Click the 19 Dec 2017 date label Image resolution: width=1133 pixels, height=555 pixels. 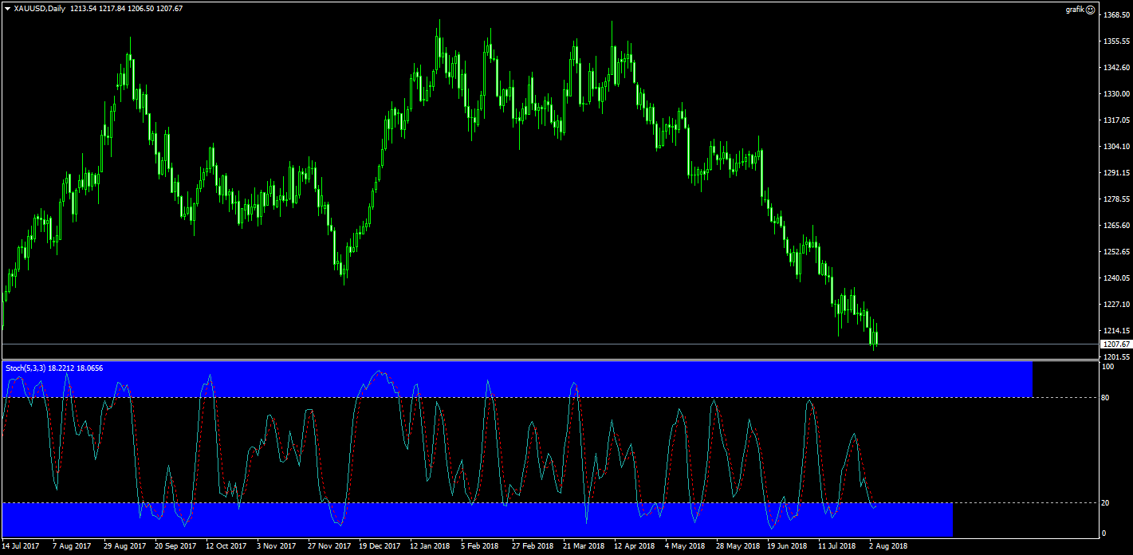point(380,546)
